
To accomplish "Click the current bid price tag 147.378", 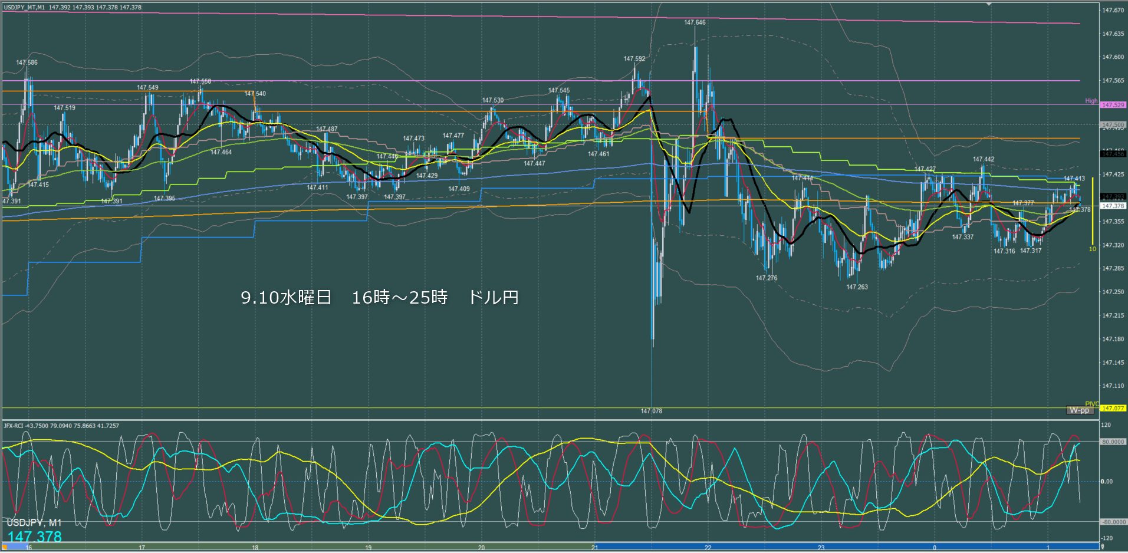I will click(1113, 206).
